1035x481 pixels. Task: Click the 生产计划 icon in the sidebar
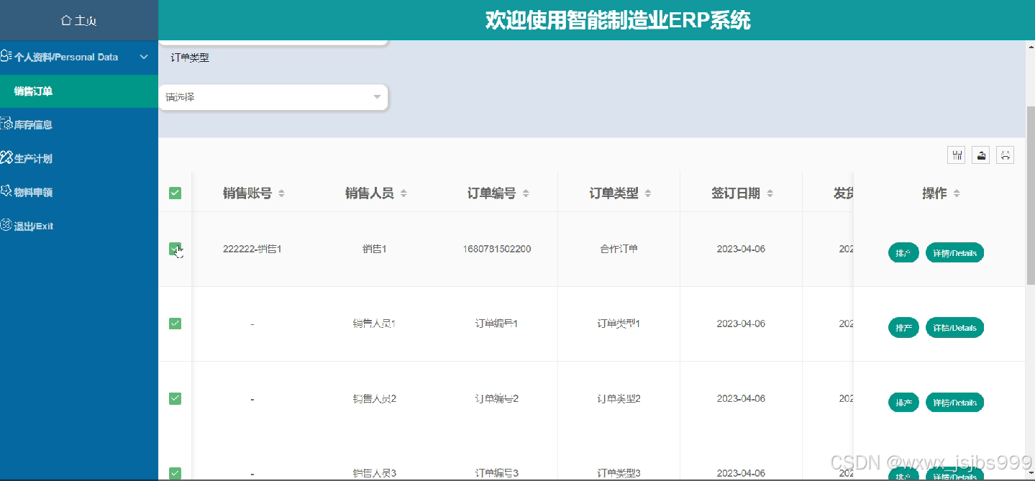[6, 157]
